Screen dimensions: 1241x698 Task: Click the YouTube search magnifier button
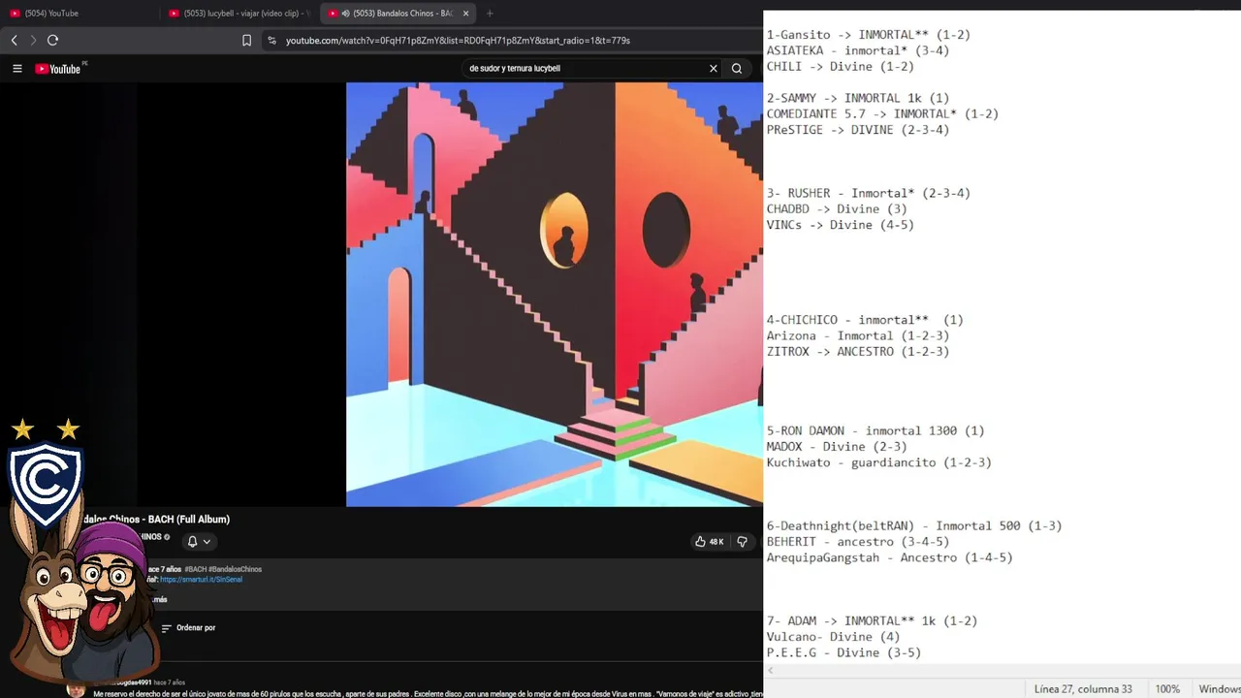tap(737, 69)
